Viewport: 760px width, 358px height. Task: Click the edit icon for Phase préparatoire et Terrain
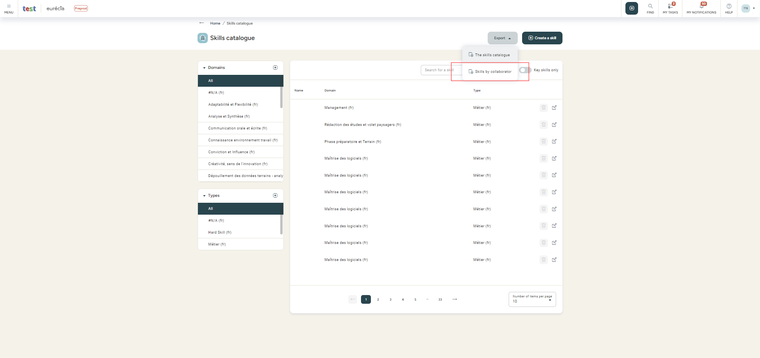[555, 141]
